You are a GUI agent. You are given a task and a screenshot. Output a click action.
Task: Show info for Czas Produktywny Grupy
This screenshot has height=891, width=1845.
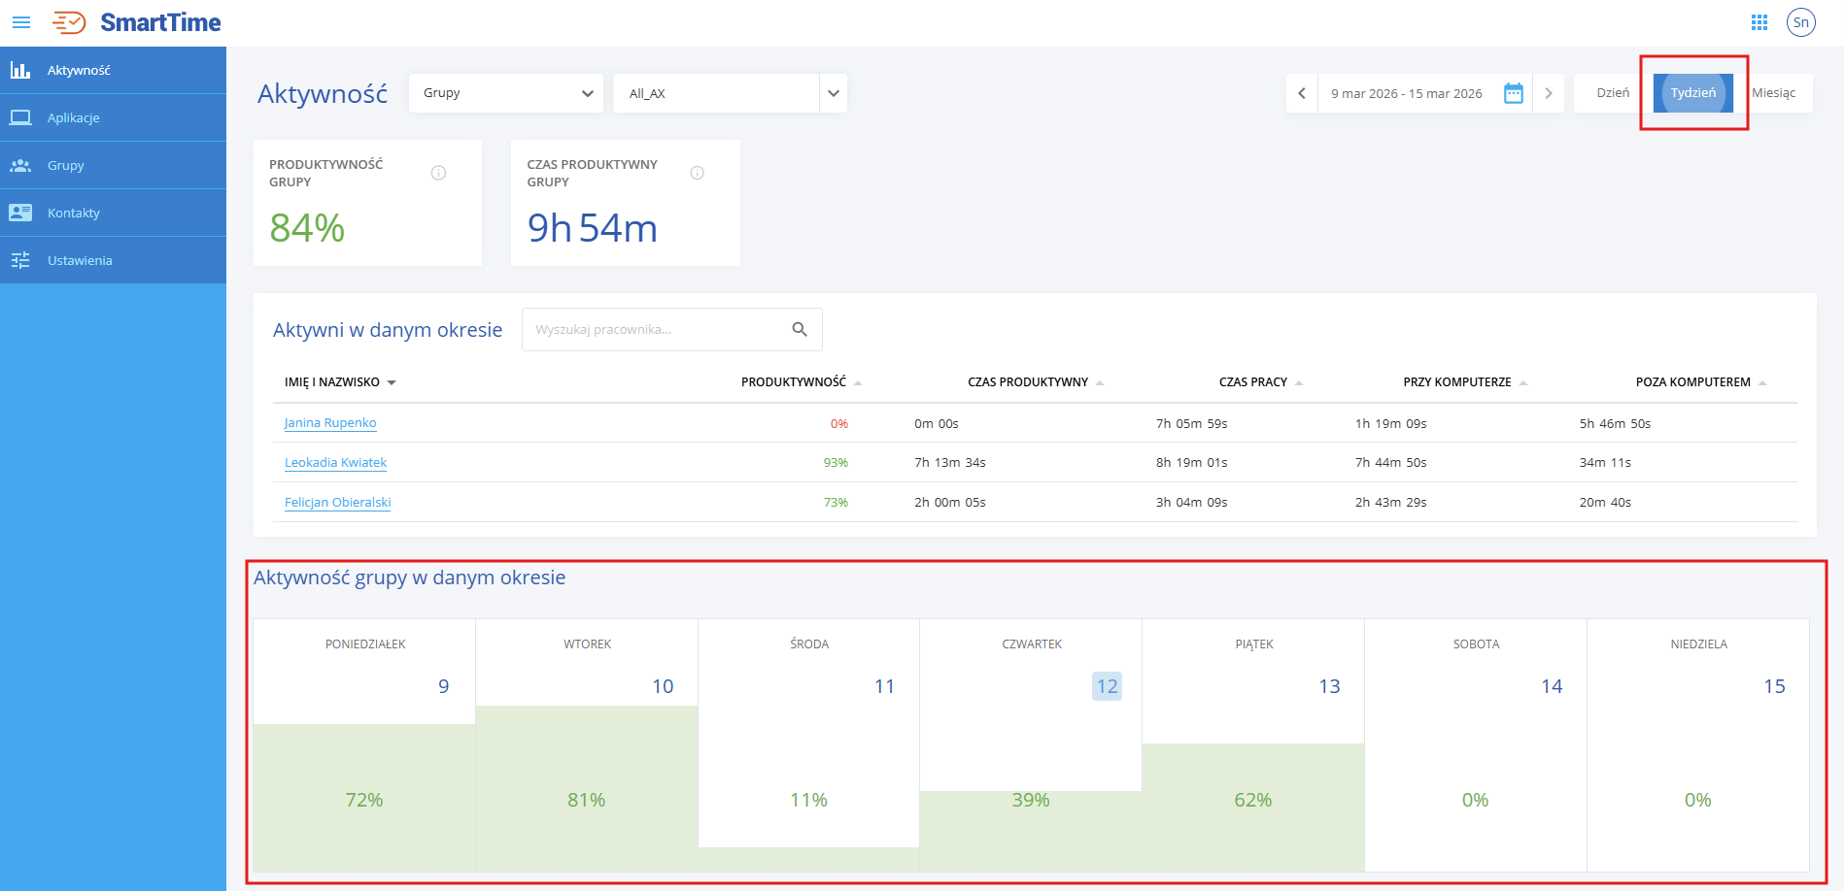pos(697,173)
